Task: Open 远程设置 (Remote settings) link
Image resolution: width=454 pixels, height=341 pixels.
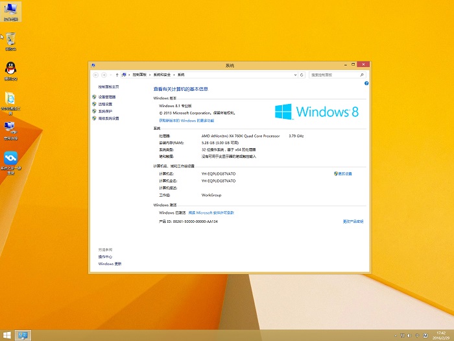Action: click(x=105, y=104)
